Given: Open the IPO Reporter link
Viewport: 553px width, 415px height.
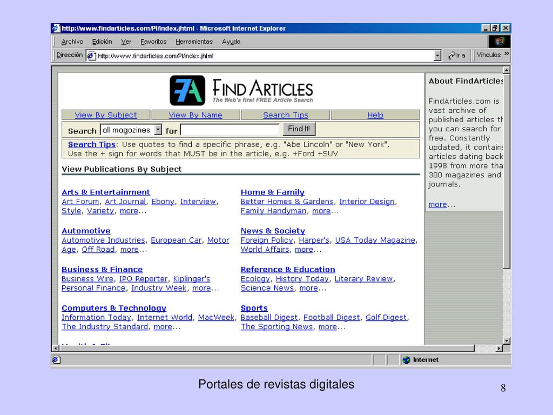Looking at the screenshot, I should (x=143, y=279).
